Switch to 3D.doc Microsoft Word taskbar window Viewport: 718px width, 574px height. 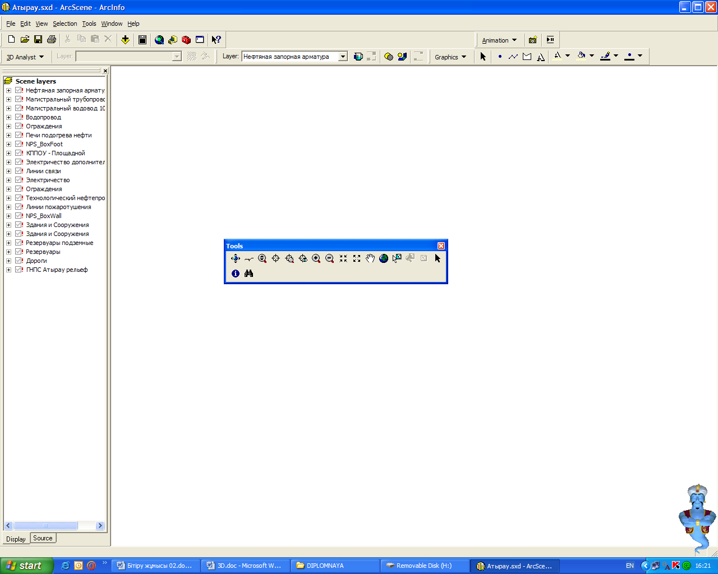tap(245, 566)
